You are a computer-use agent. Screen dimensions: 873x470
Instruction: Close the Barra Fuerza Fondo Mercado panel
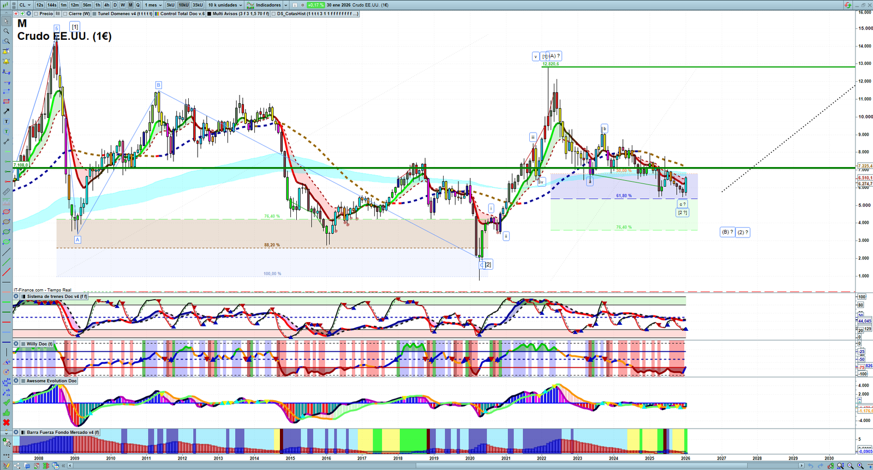(x=16, y=432)
